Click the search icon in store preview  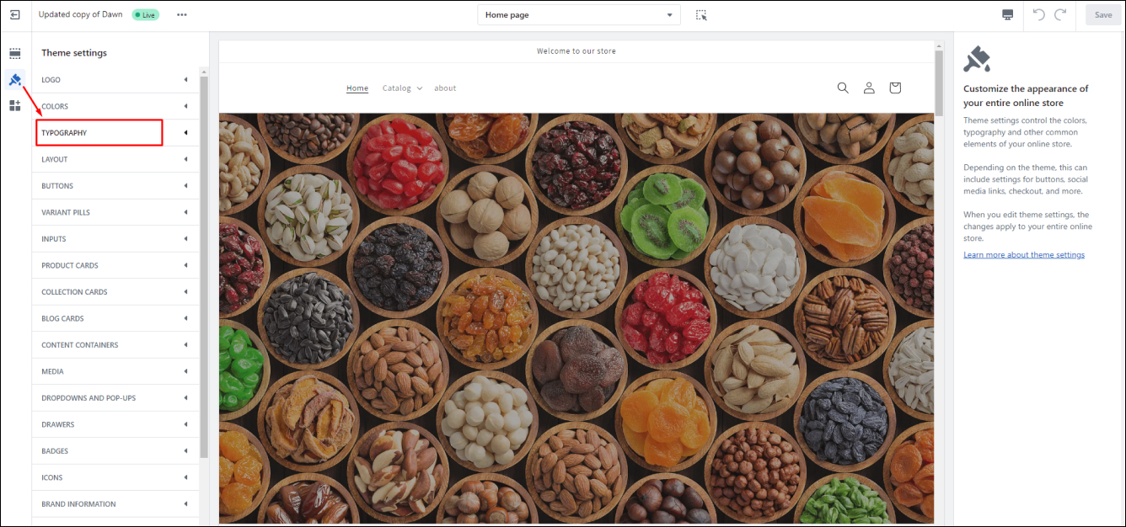tap(843, 88)
